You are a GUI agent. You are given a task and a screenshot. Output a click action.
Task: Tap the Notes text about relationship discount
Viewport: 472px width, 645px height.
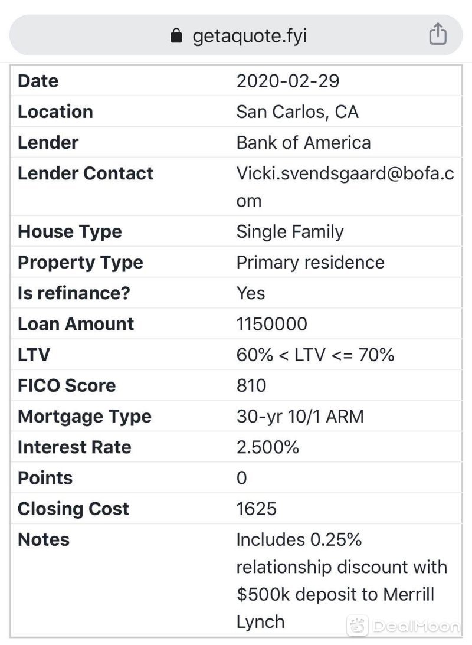(342, 581)
